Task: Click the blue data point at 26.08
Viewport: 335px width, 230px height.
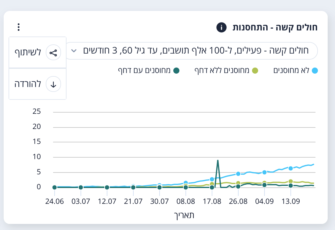Action: click(x=238, y=174)
